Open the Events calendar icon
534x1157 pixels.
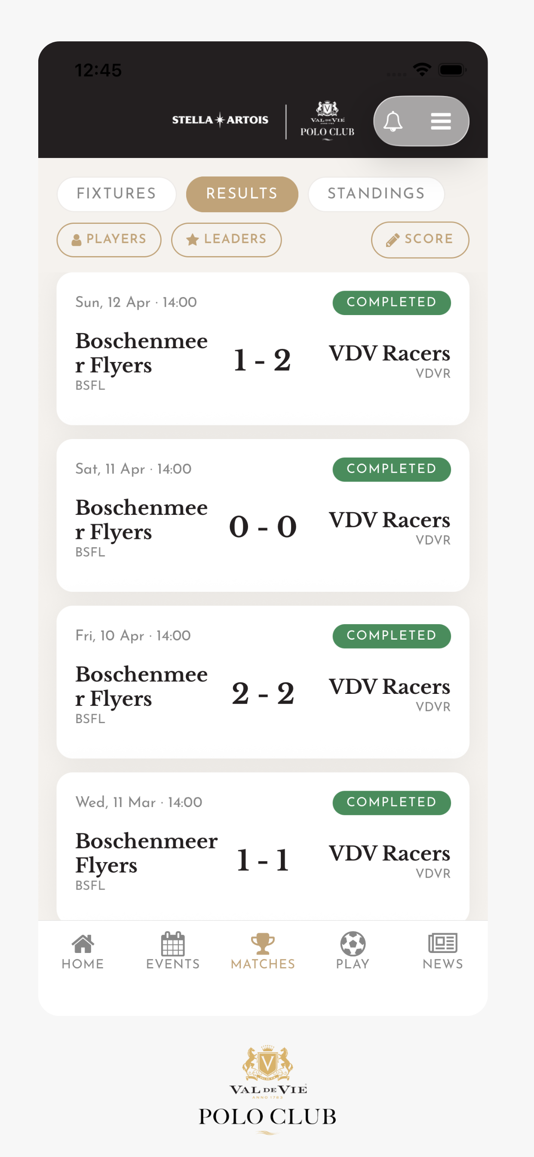point(173,943)
